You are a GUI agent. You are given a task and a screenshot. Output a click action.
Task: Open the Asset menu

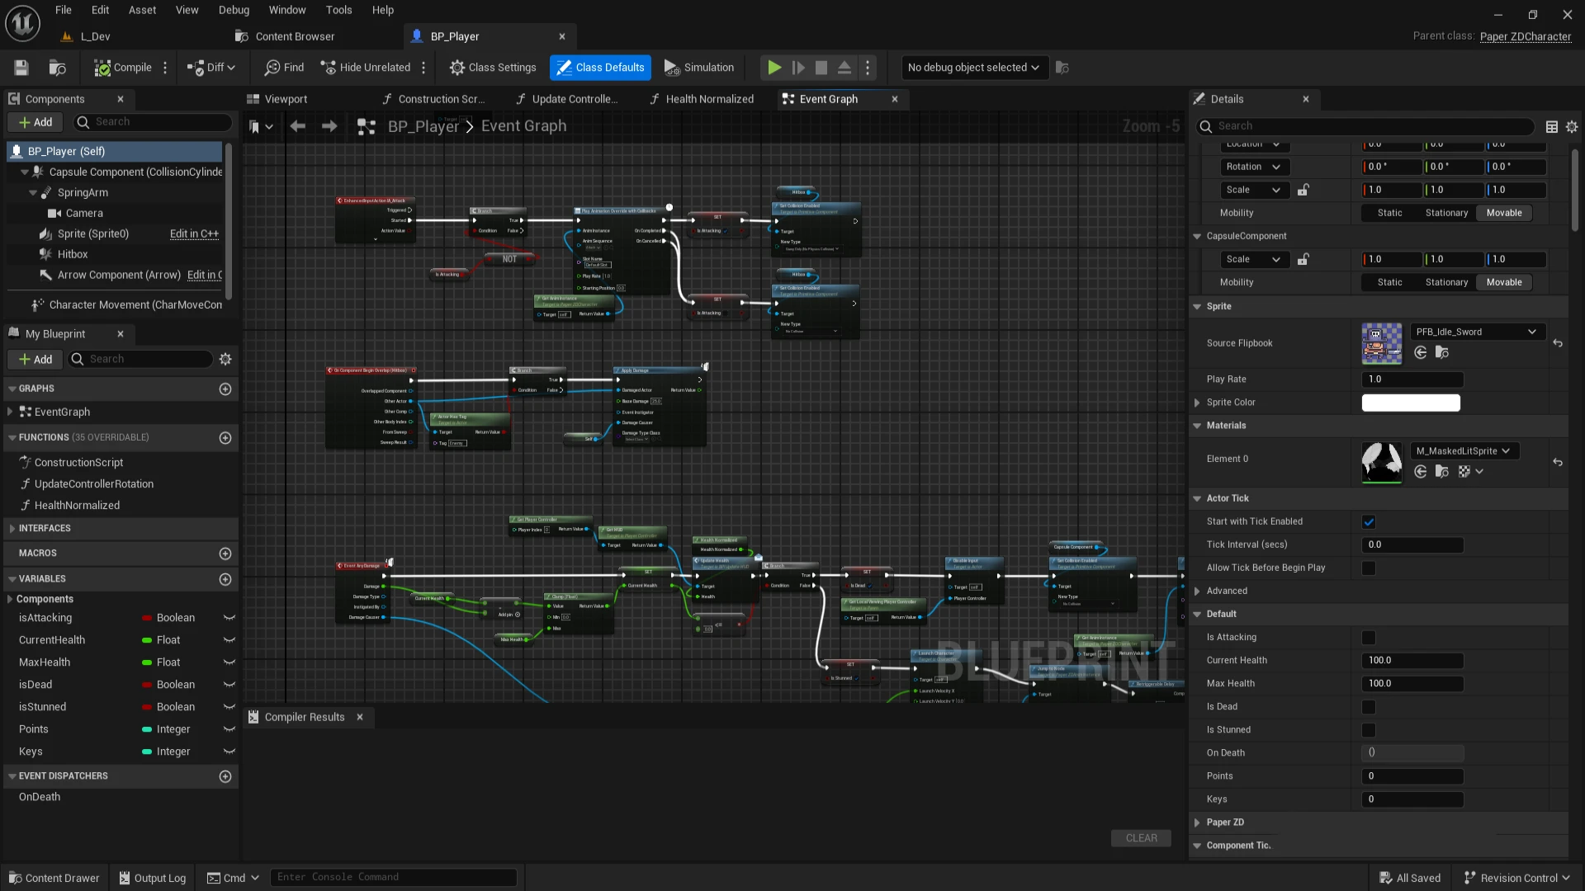(142, 10)
